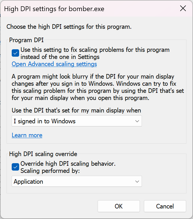
Task: Click the 'Override high DPI scaling behavior' label text
Action: click(x=68, y=164)
